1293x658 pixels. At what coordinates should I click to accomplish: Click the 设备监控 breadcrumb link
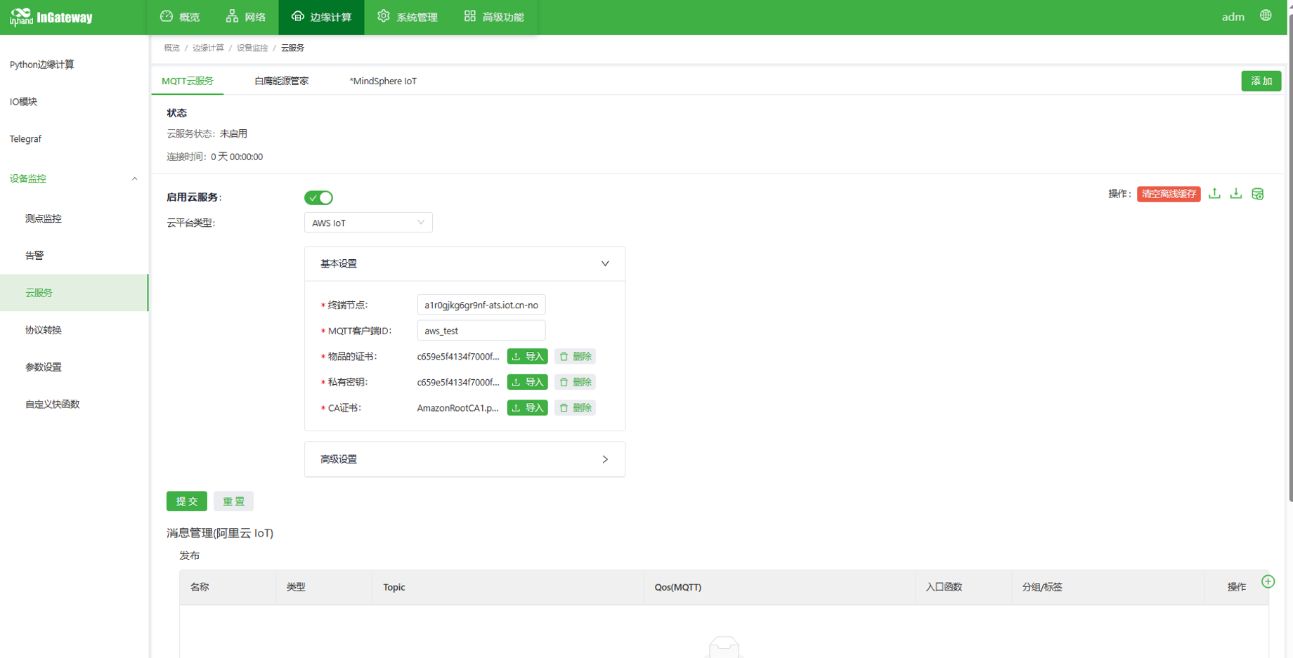(252, 48)
